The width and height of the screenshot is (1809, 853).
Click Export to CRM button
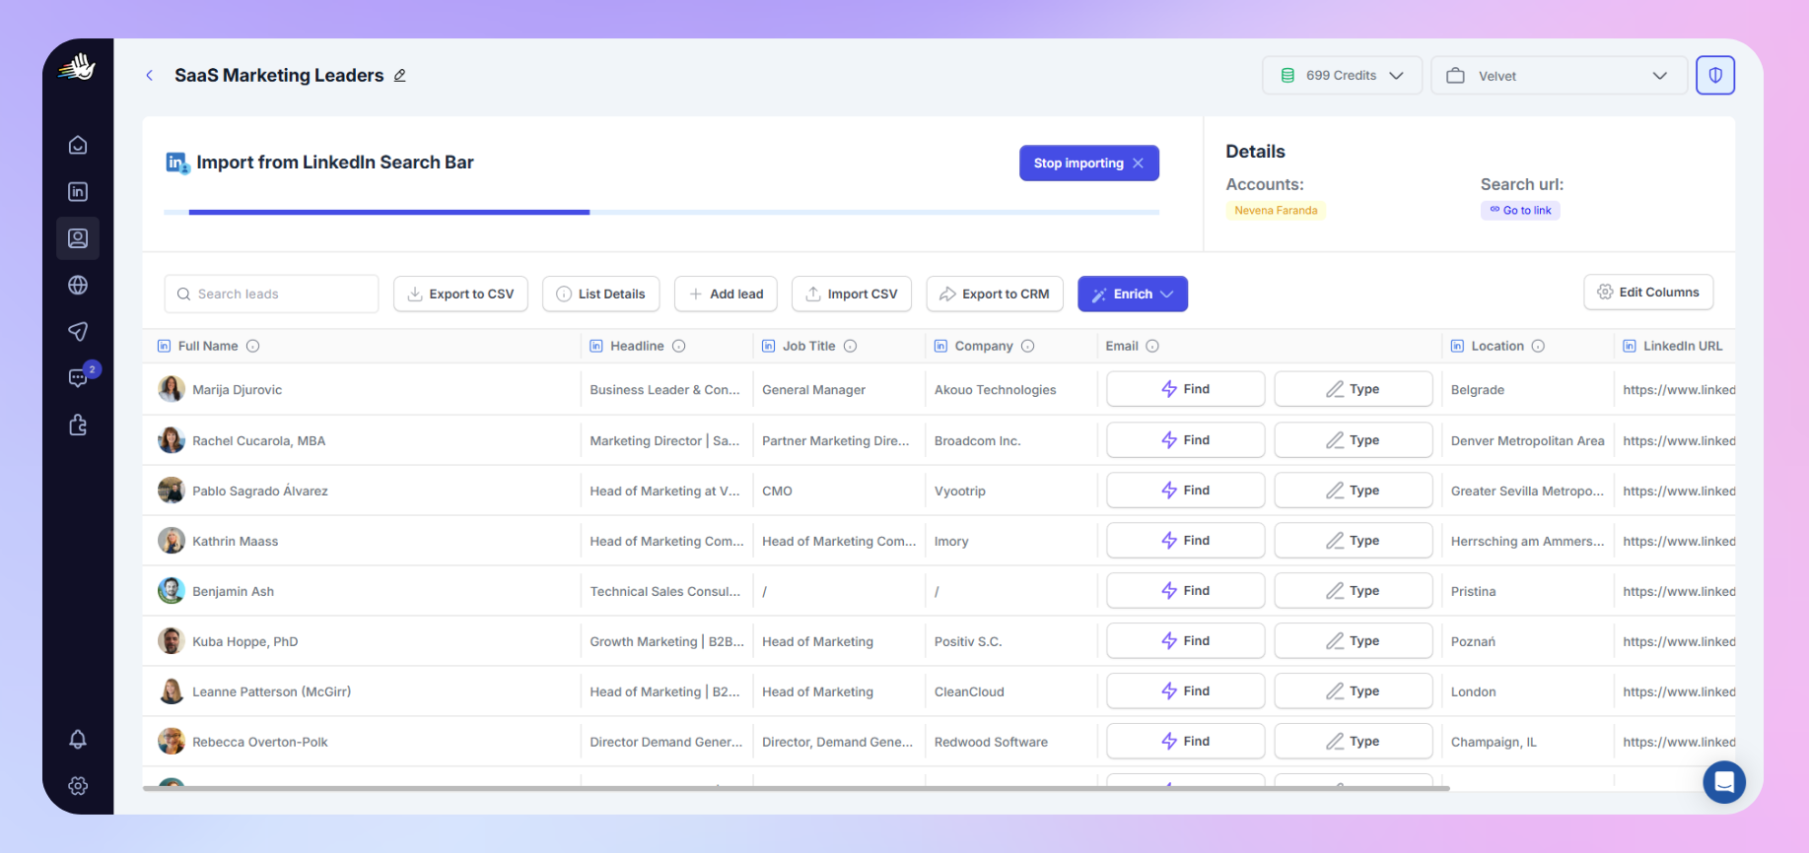[995, 294]
